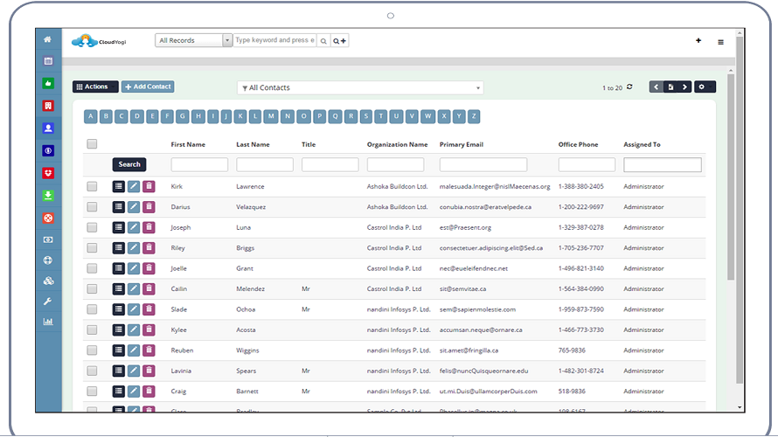Click the globe sidebar icon

(48, 260)
